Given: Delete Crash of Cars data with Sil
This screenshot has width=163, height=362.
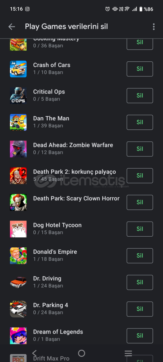Looking at the screenshot, I should (x=140, y=69).
